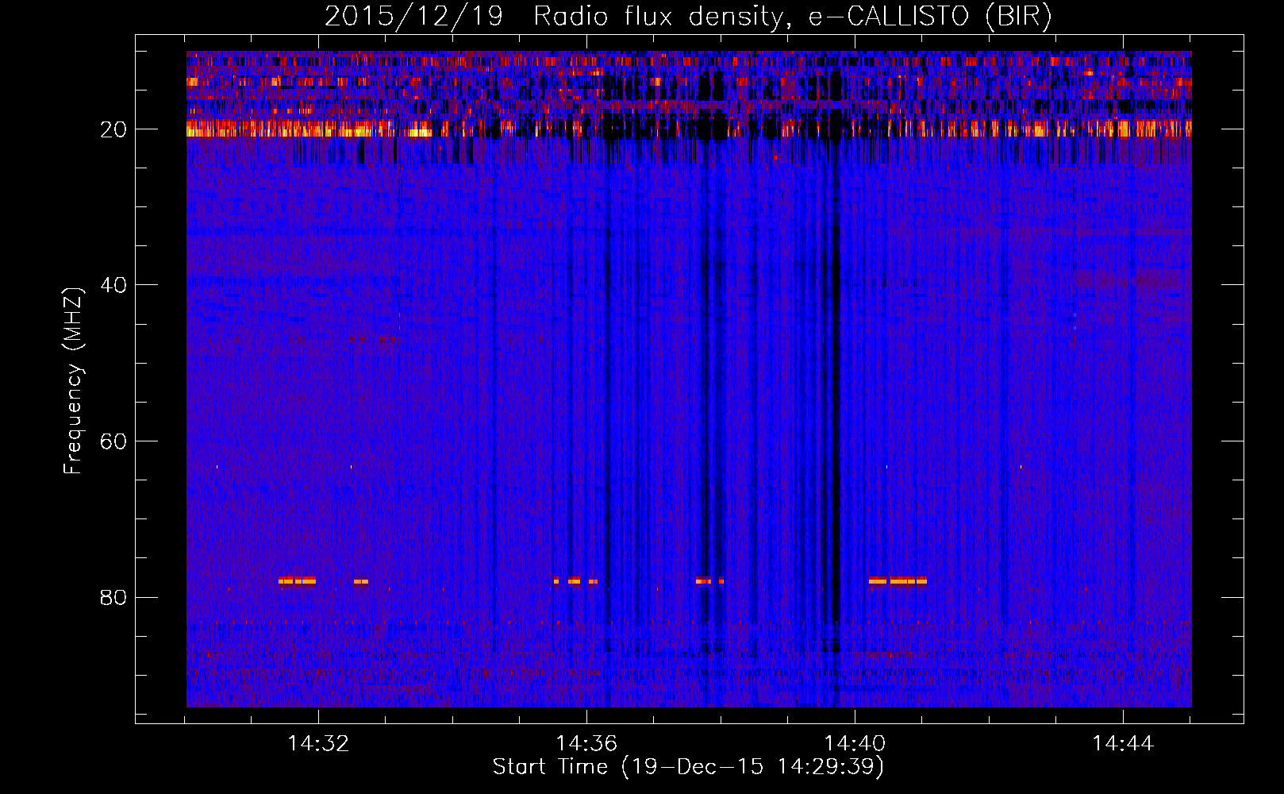Click the '20' frequency tick label

point(114,129)
